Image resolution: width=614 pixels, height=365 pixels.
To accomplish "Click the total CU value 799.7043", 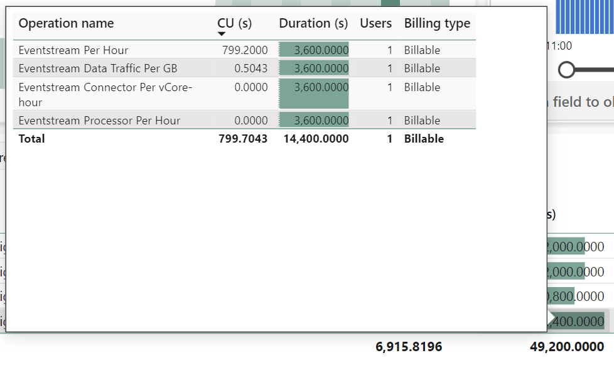I will (242, 139).
